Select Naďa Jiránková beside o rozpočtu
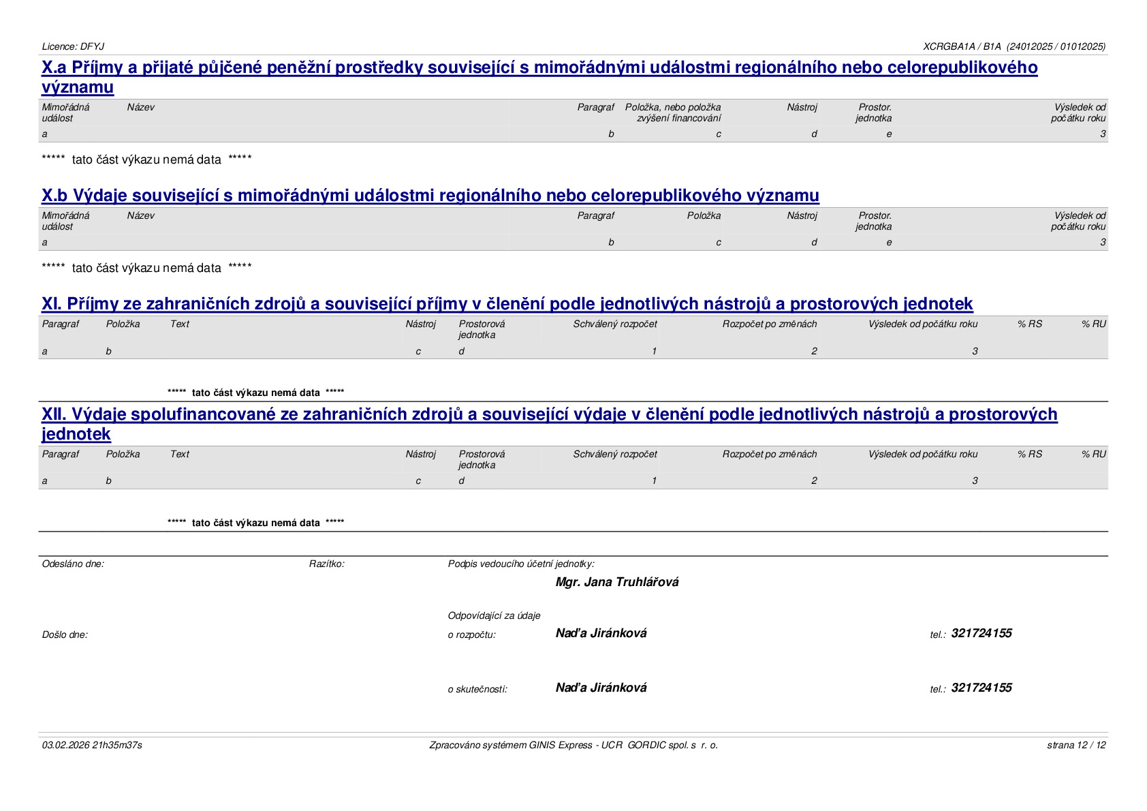Screen dimensions: 1147x811 601,633
